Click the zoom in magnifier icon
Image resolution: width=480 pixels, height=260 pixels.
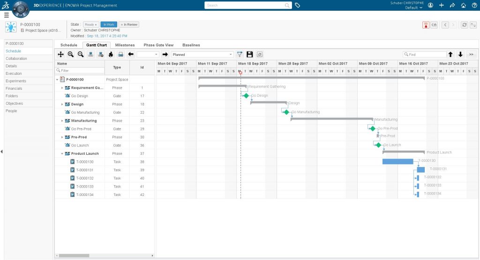point(71,54)
